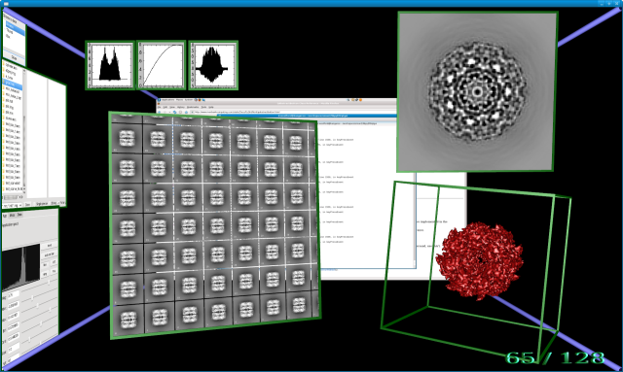This screenshot has height=372, width=623.
Task: Open the twin-peak histogram plot window
Action: [x=110, y=65]
